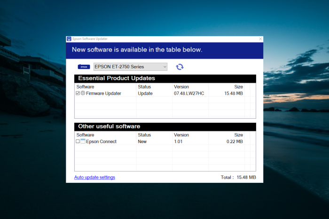Open the Auto update settings link
Image resolution: width=329 pixels, height=219 pixels.
point(94,177)
